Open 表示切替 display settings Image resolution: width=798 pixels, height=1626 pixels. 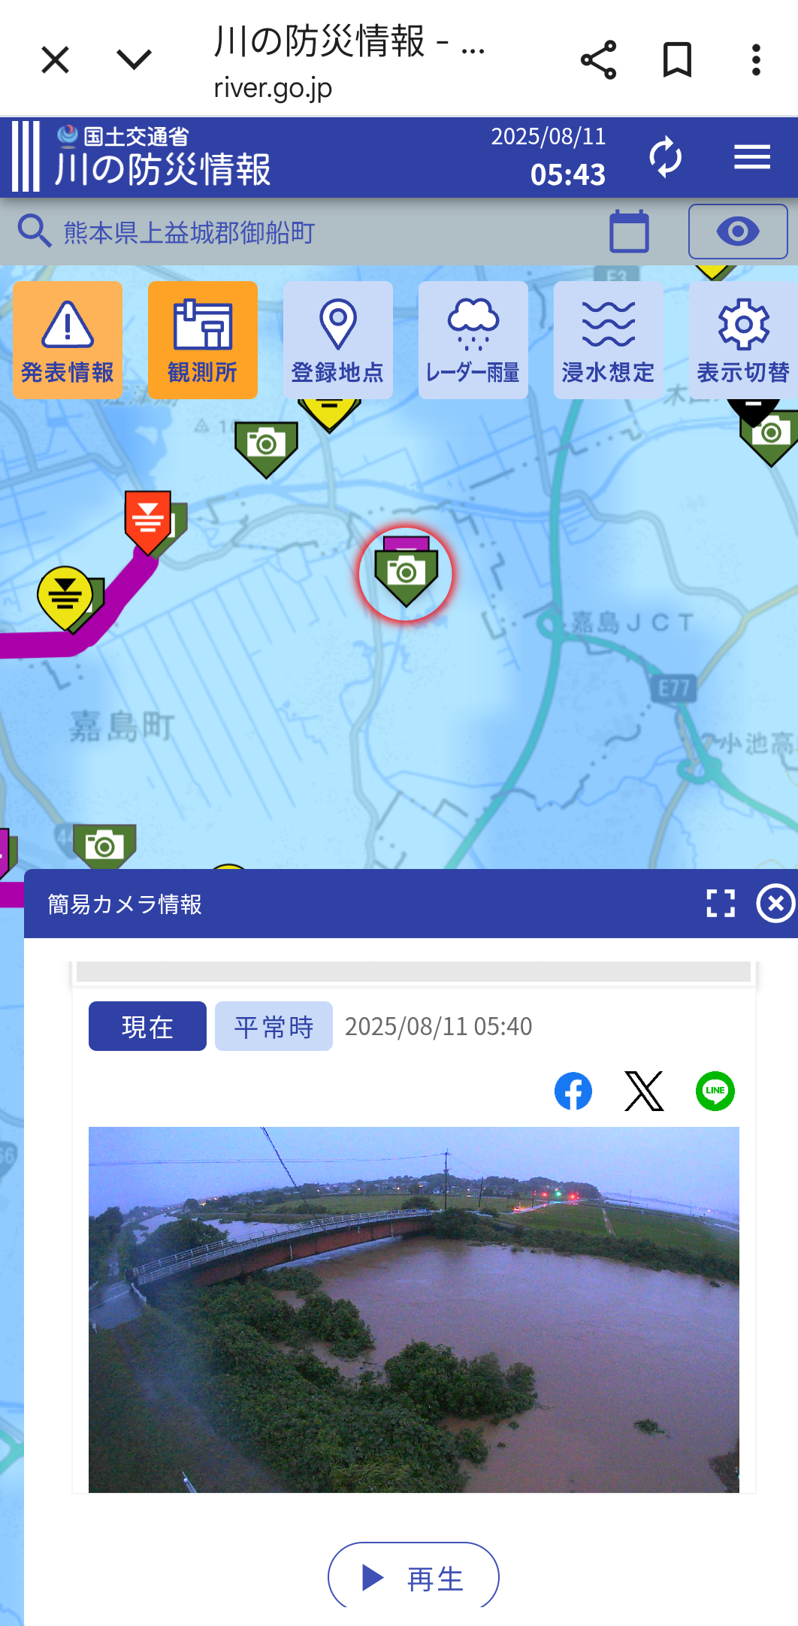pos(743,340)
